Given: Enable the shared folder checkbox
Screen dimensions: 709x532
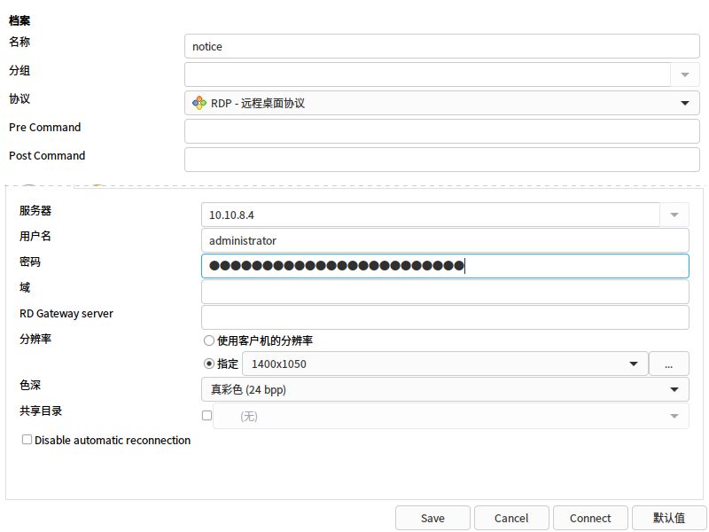Looking at the screenshot, I should point(206,415).
